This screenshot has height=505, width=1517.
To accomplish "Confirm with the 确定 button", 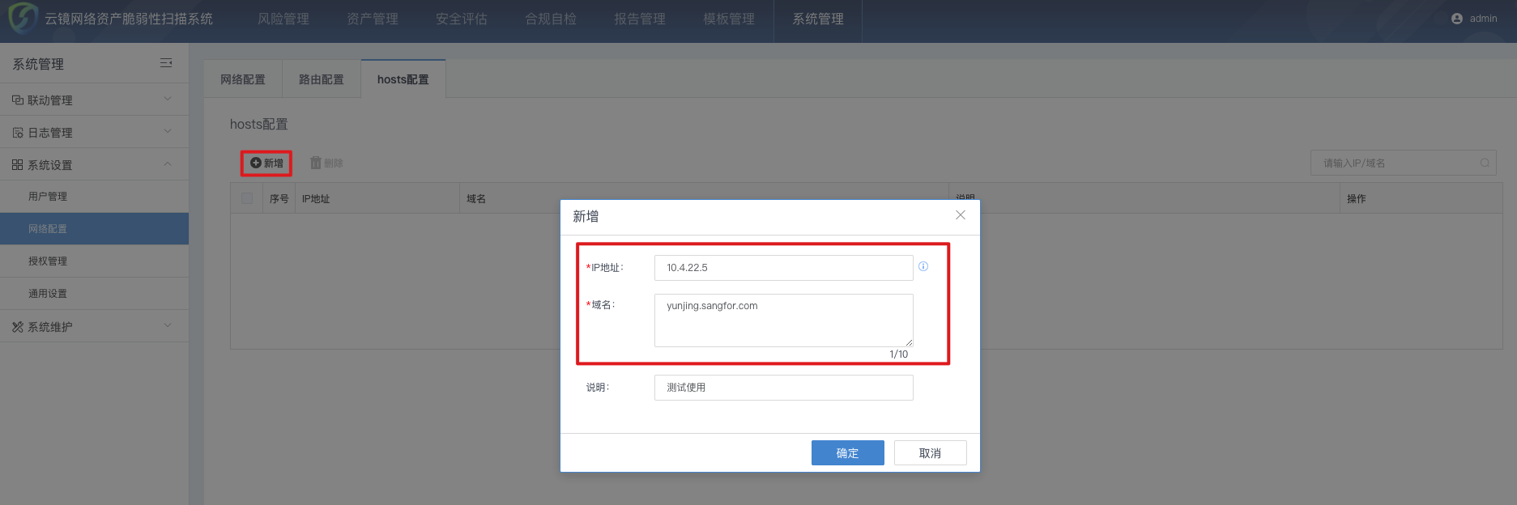I will point(848,453).
